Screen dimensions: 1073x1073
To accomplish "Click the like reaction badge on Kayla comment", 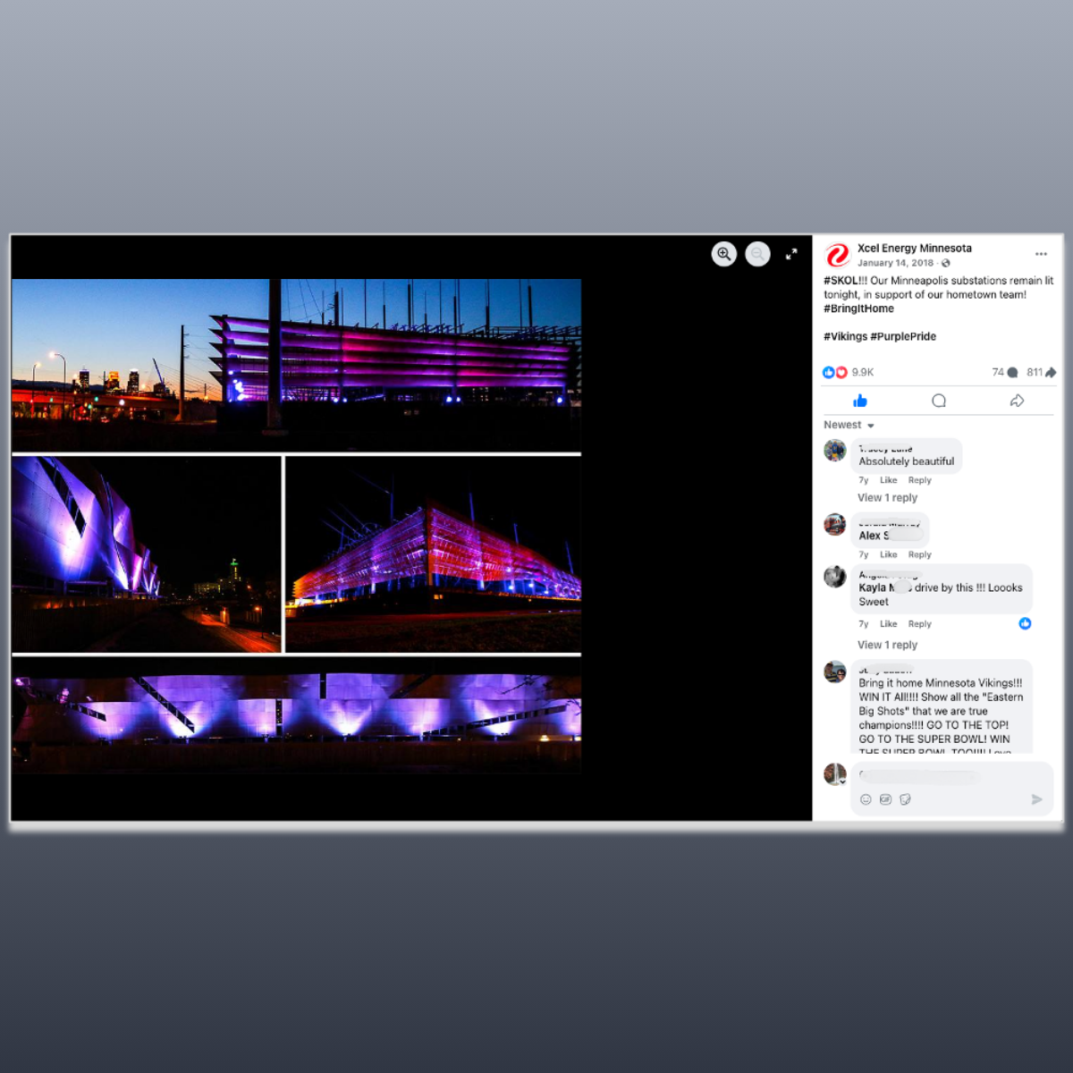I will tap(1025, 623).
